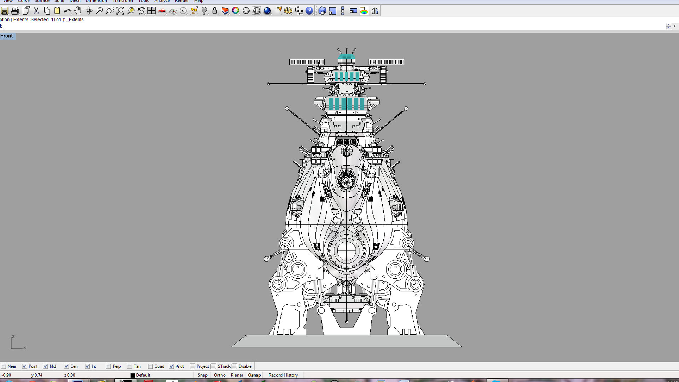Image resolution: width=679 pixels, height=382 pixels.
Task: Click the Paste clipboard icon
Action: point(57,11)
